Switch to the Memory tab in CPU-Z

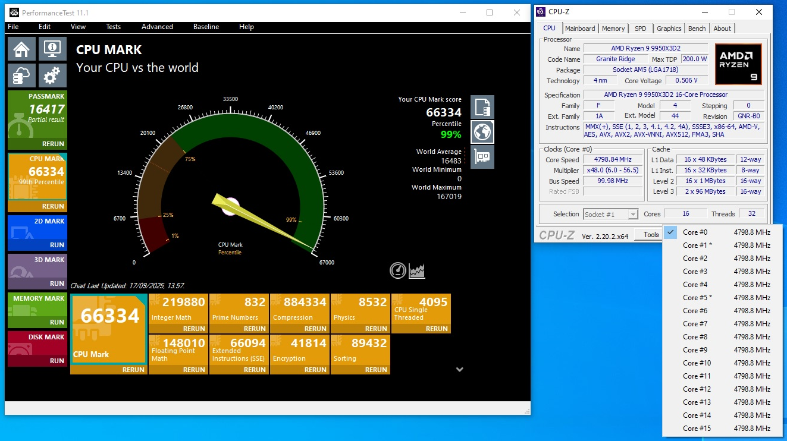(x=613, y=29)
